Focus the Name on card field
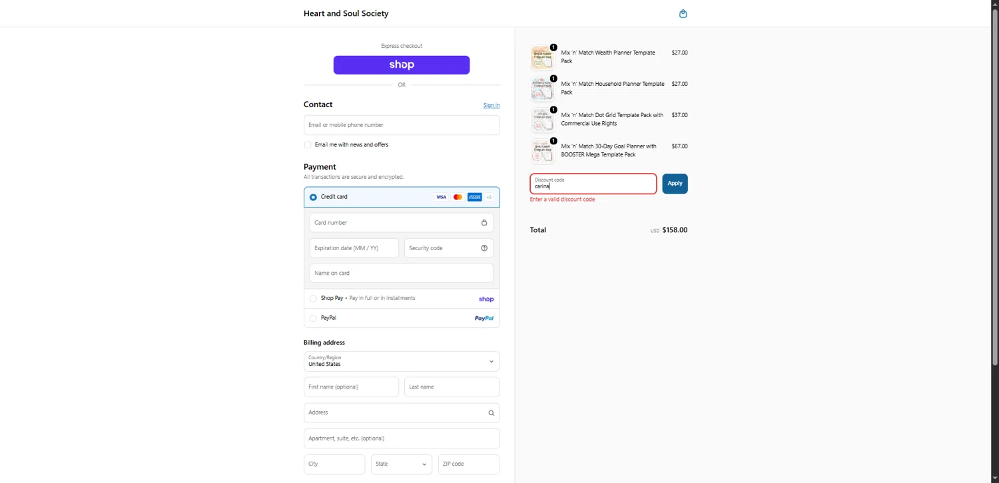 tap(402, 273)
